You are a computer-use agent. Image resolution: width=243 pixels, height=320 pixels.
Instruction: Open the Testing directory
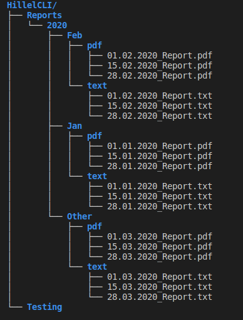point(44,307)
